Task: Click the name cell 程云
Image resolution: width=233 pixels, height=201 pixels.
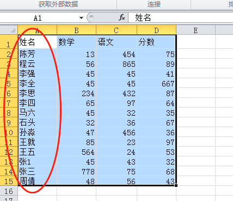Action: pyautogui.click(x=38, y=64)
